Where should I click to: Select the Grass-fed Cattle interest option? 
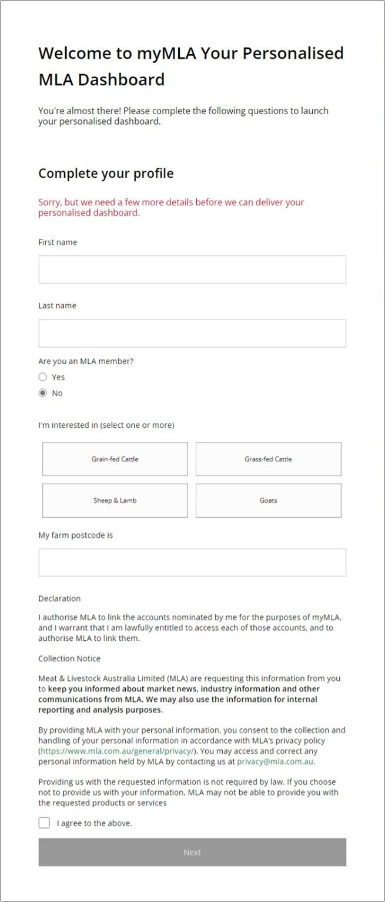pos(269,458)
